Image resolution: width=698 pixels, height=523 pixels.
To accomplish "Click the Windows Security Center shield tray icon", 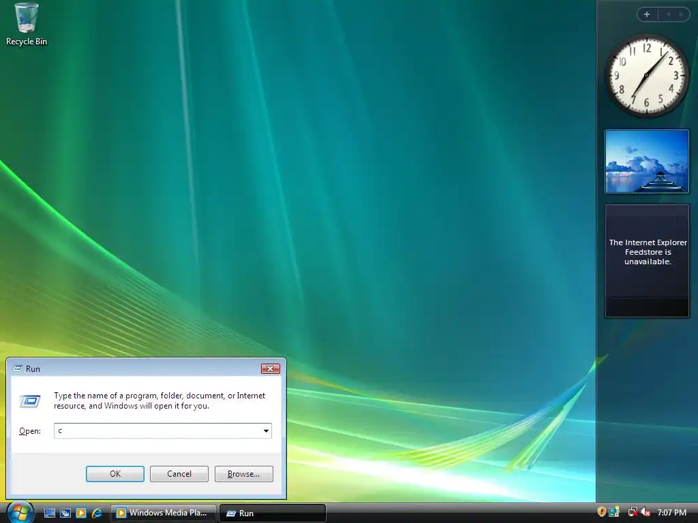I will [x=601, y=512].
